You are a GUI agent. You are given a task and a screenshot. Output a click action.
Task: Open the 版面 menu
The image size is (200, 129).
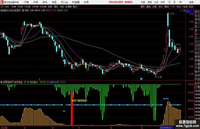[x=150, y=2]
